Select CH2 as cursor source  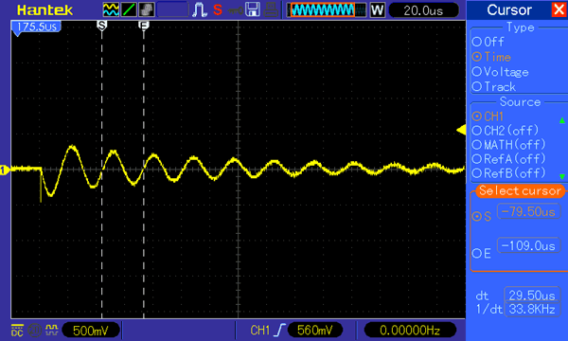506,131
